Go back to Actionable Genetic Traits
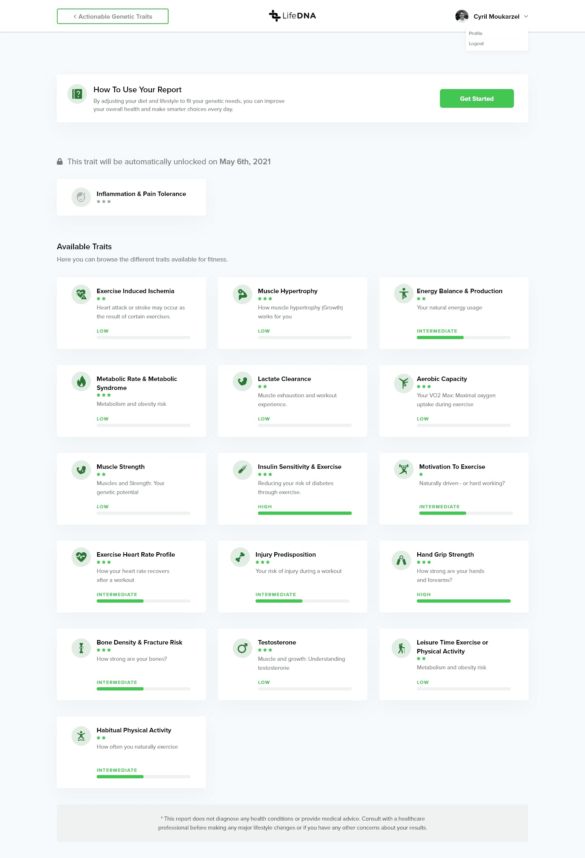This screenshot has height=858, width=585. coord(113,16)
